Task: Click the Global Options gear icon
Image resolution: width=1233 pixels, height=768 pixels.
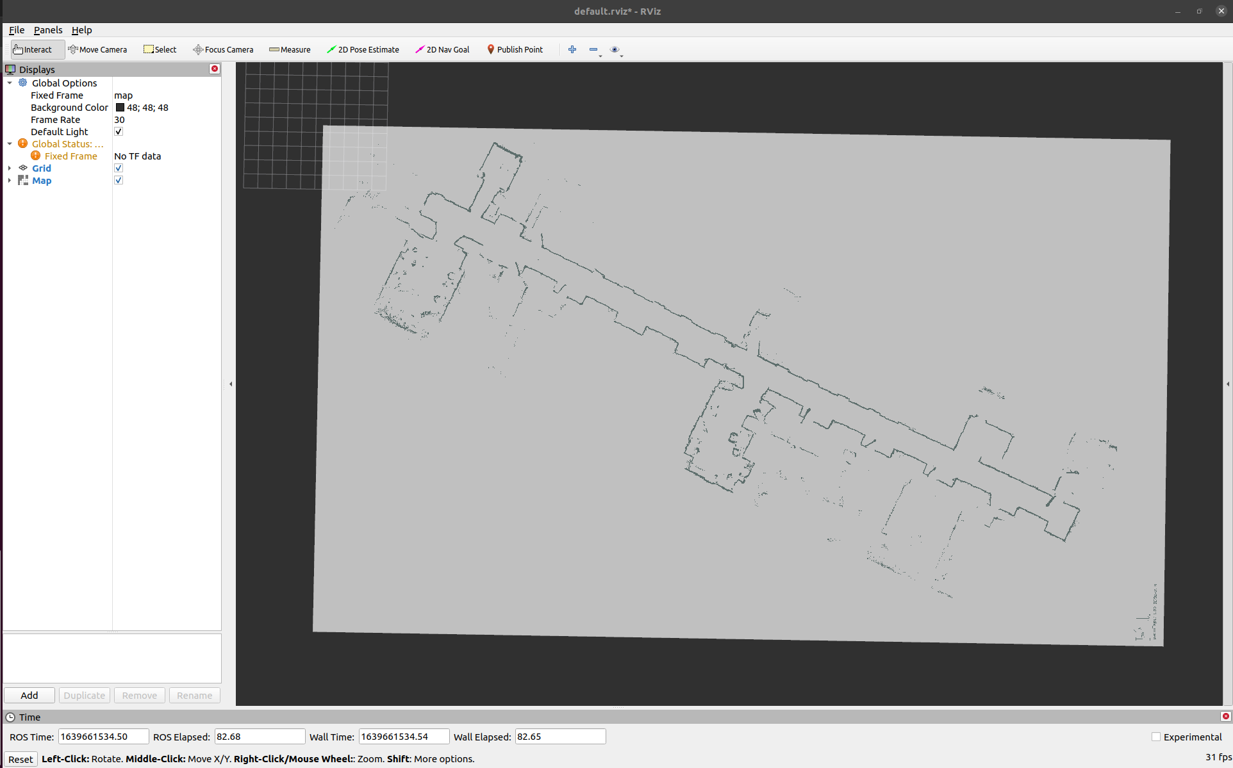Action: pos(23,83)
